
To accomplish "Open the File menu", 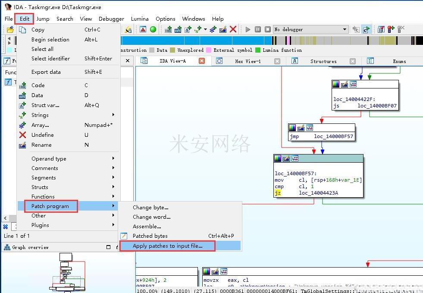I will pyautogui.click(x=9, y=19).
